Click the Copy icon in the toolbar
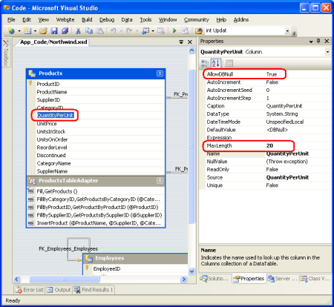 [89, 30]
